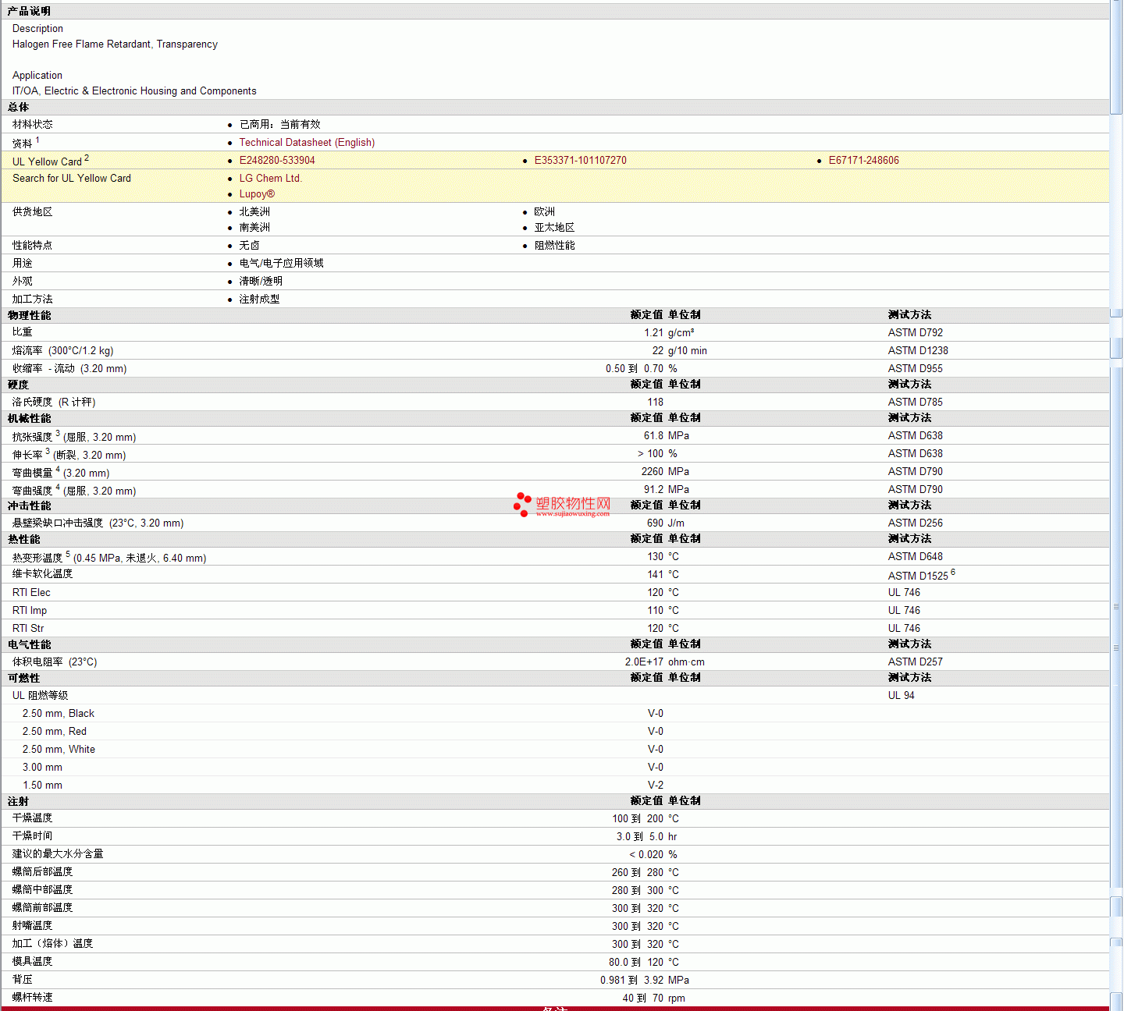Click the 维卡软化温度 row label

43,574
